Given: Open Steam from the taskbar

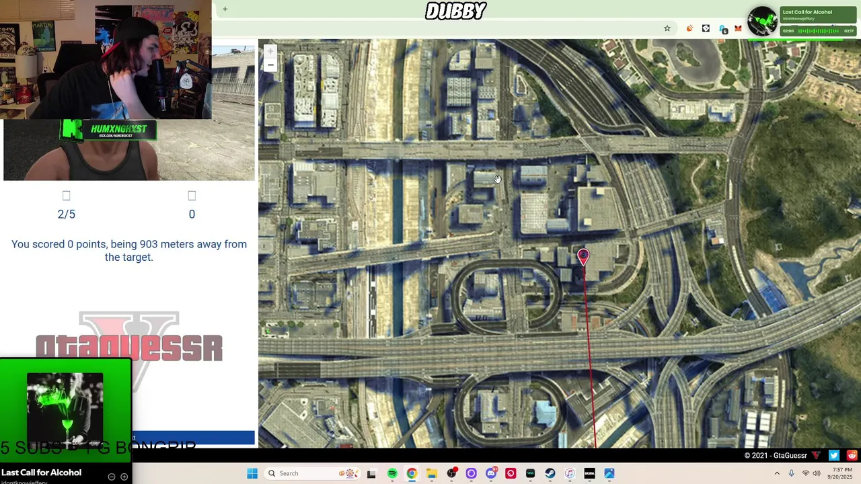Looking at the screenshot, I should tap(550, 473).
